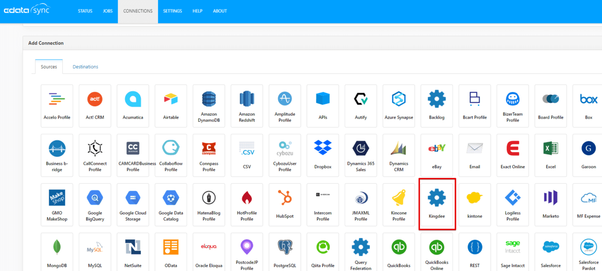
Task: Choose the Autify source
Action: (361, 106)
